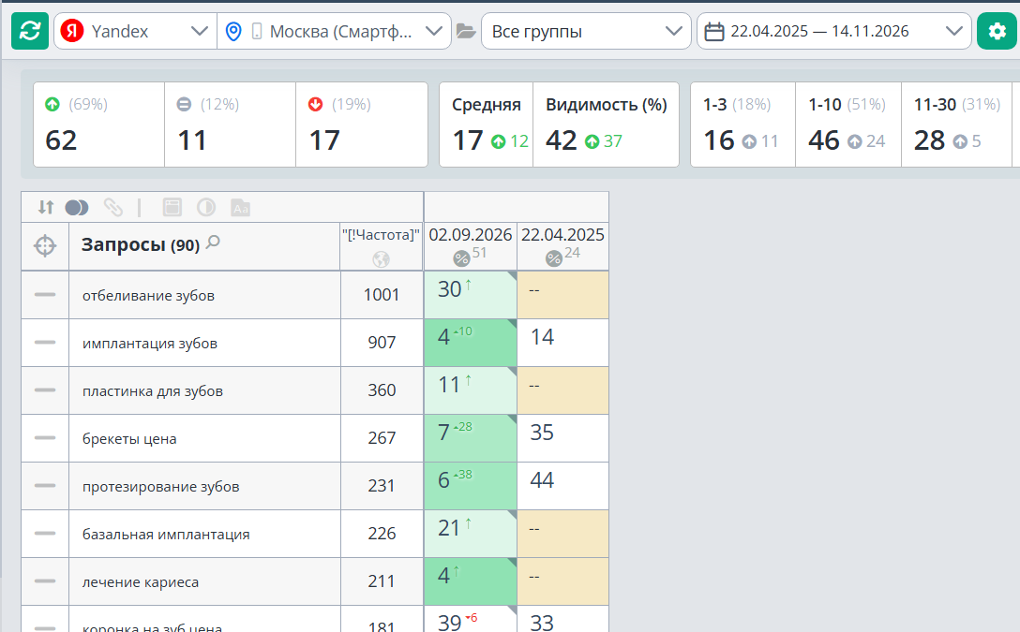Filter by unchanged positions card showing 11
This screenshot has height=632, width=1020.
click(x=231, y=125)
